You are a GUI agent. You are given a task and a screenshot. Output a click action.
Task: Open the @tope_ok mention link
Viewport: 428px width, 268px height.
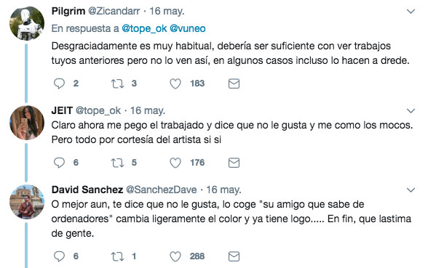[x=144, y=28]
